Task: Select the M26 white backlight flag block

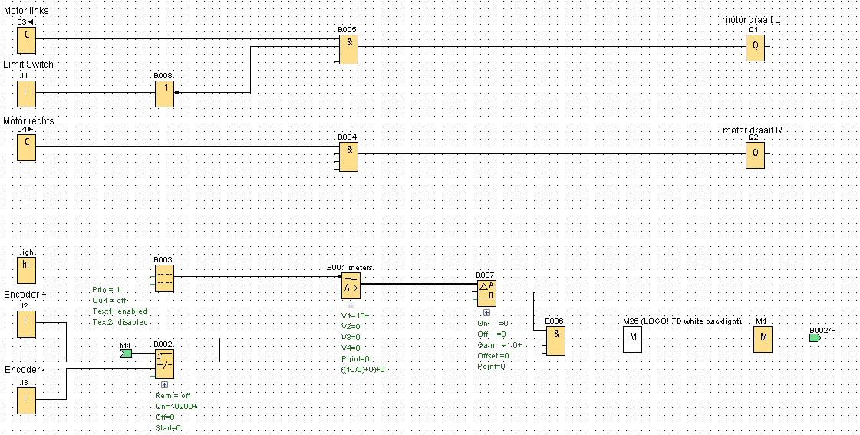Action: 632,339
